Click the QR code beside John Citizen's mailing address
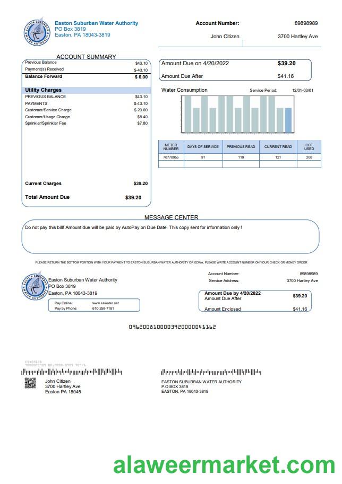Screen dimensions: 342x484 coord(30,383)
